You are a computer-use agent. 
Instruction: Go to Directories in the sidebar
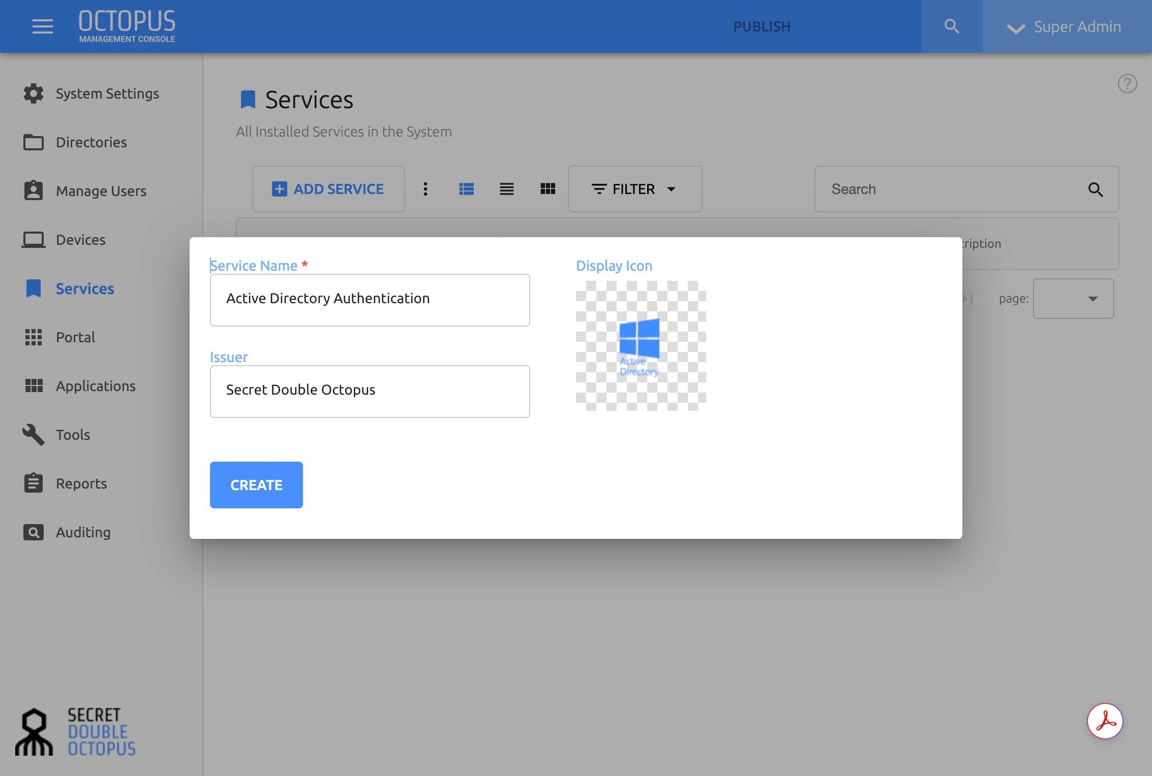[75, 142]
